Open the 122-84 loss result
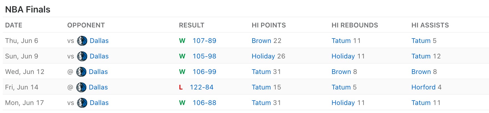Image resolution: width=489 pixels, height=113 pixels. (x=201, y=87)
